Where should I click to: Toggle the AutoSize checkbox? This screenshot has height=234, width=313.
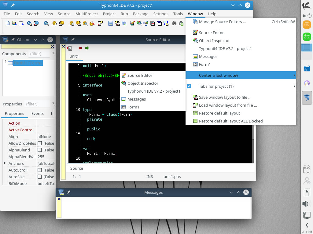(40, 177)
